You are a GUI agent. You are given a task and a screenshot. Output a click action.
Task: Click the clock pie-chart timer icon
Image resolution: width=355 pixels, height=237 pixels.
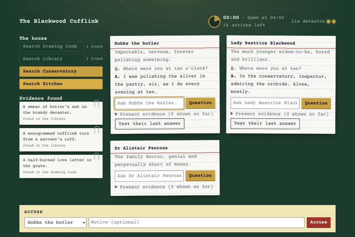(x=214, y=22)
